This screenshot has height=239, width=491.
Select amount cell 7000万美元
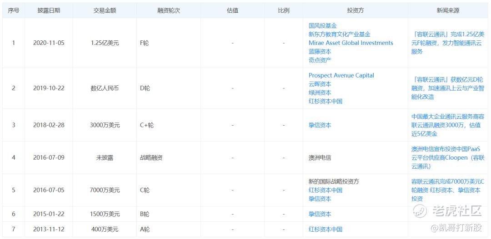105,190
